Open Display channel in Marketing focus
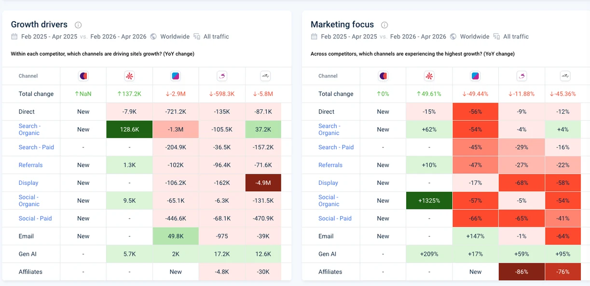The image size is (590, 286). 328,183
